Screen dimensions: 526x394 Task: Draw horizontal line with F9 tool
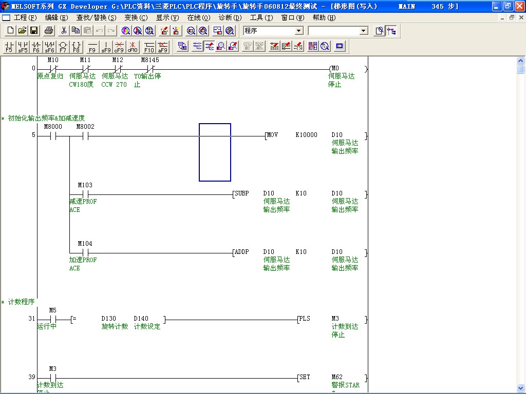pos(92,47)
